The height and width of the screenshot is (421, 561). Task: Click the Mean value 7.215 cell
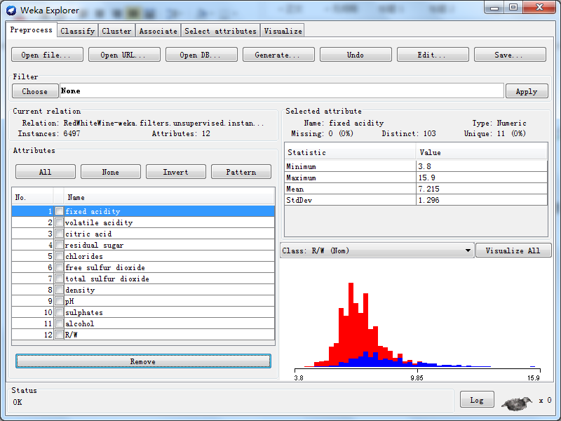point(482,189)
